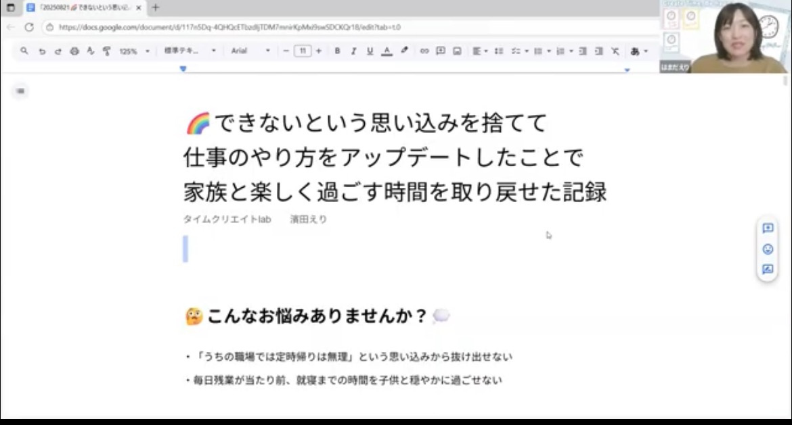The image size is (792, 425).
Task: Open the document outline sidebar icon
Action: [20, 91]
